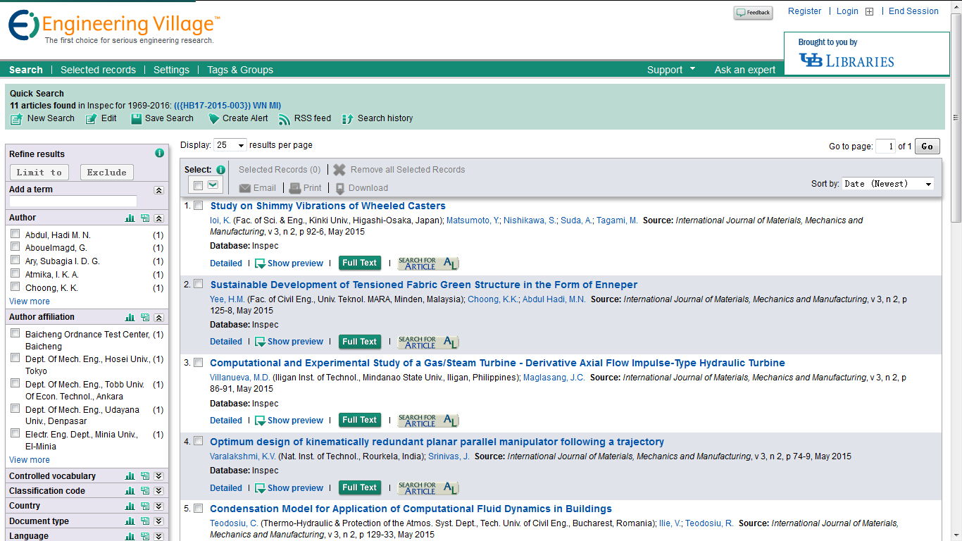Screen dimensions: 962x541
Task: Open the Selected records tab
Action: coord(98,70)
